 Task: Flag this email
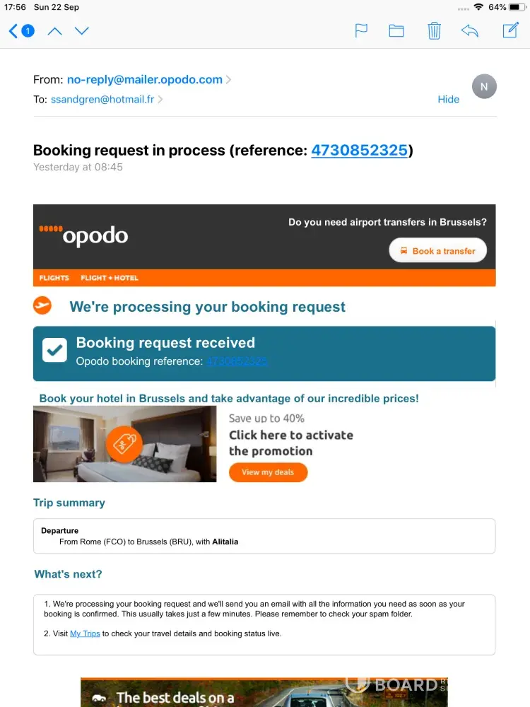point(361,31)
